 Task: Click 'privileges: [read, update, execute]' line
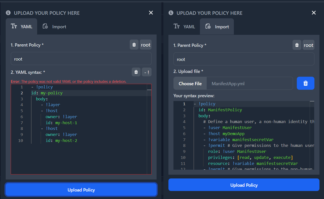[250, 157]
